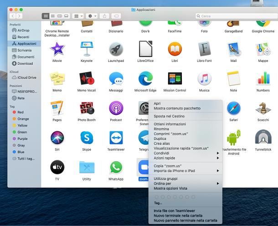Select the Mappe app icon
The height and width of the screenshot is (226, 278).
click(263, 49)
